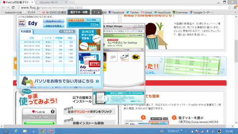Open the Twitter bookmark
The height and width of the screenshot is (134, 238).
click(x=133, y=12)
